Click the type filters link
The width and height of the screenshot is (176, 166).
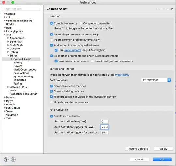click(x=122, y=75)
